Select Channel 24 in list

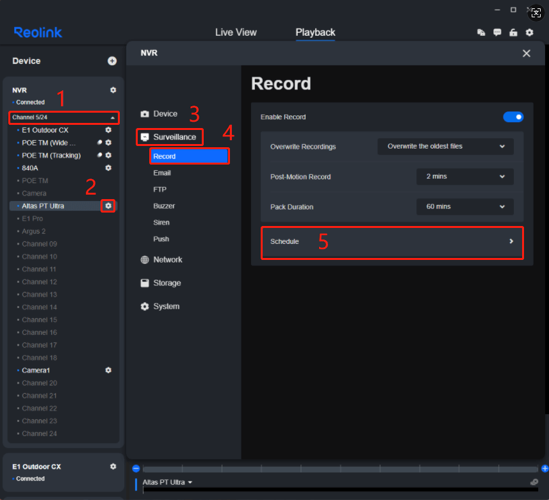pyautogui.click(x=39, y=433)
